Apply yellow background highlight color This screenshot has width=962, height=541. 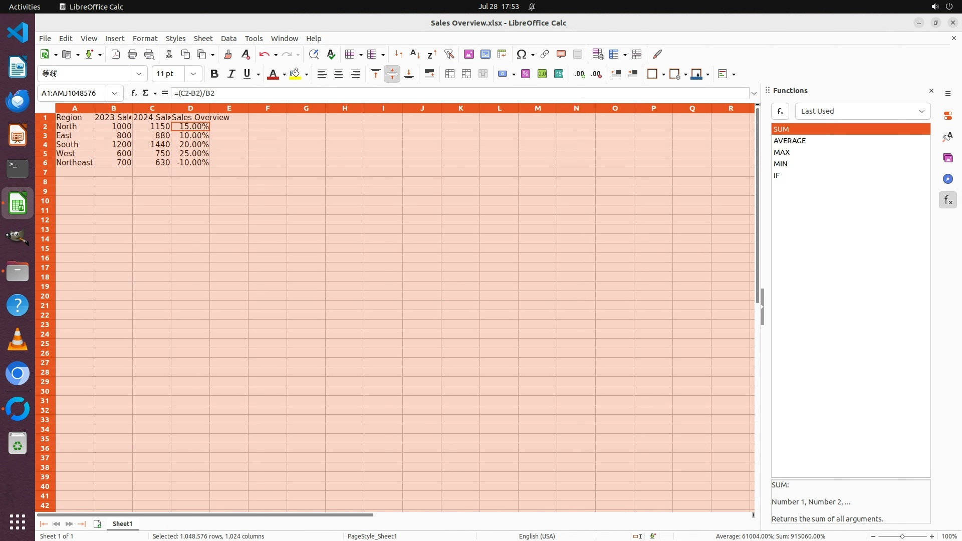tap(295, 74)
